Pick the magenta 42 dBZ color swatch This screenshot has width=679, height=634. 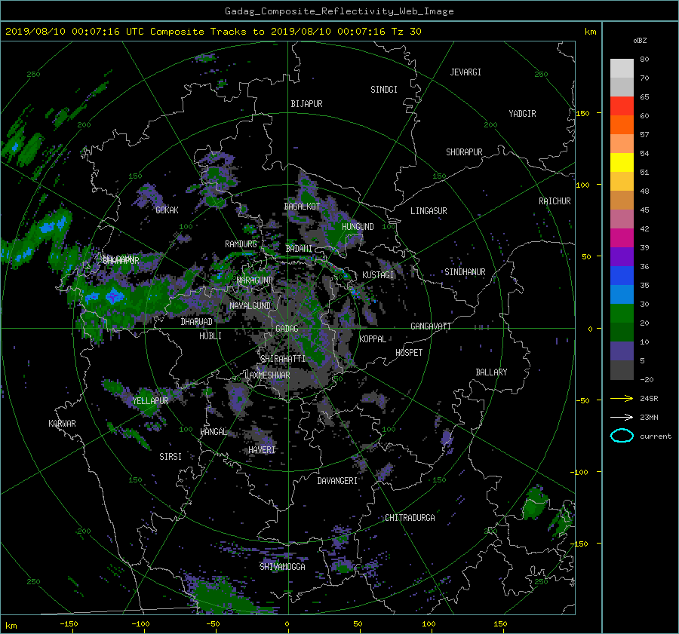click(622, 237)
